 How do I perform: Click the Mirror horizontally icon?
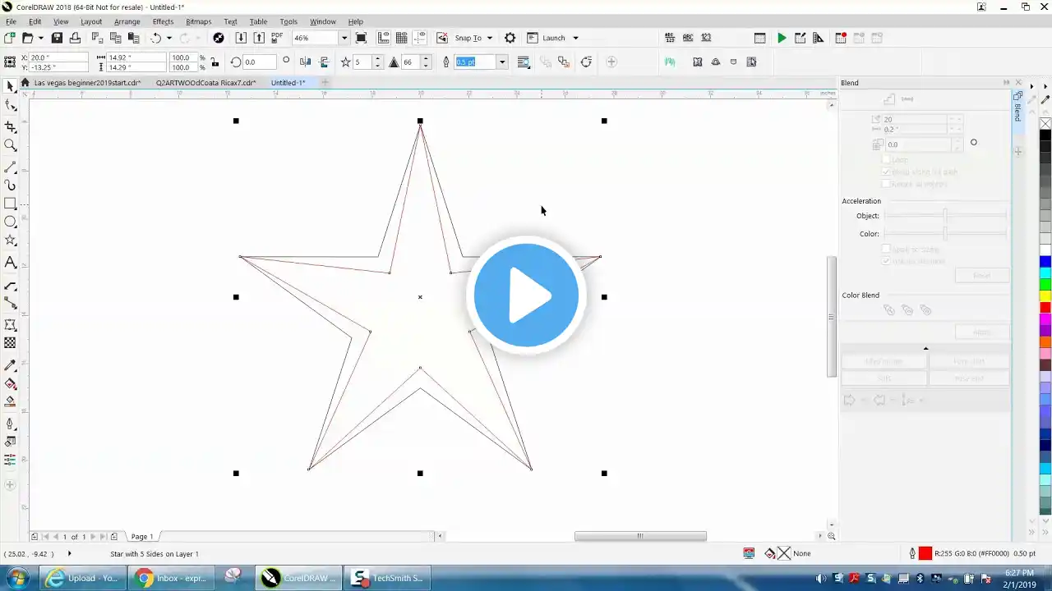306,62
